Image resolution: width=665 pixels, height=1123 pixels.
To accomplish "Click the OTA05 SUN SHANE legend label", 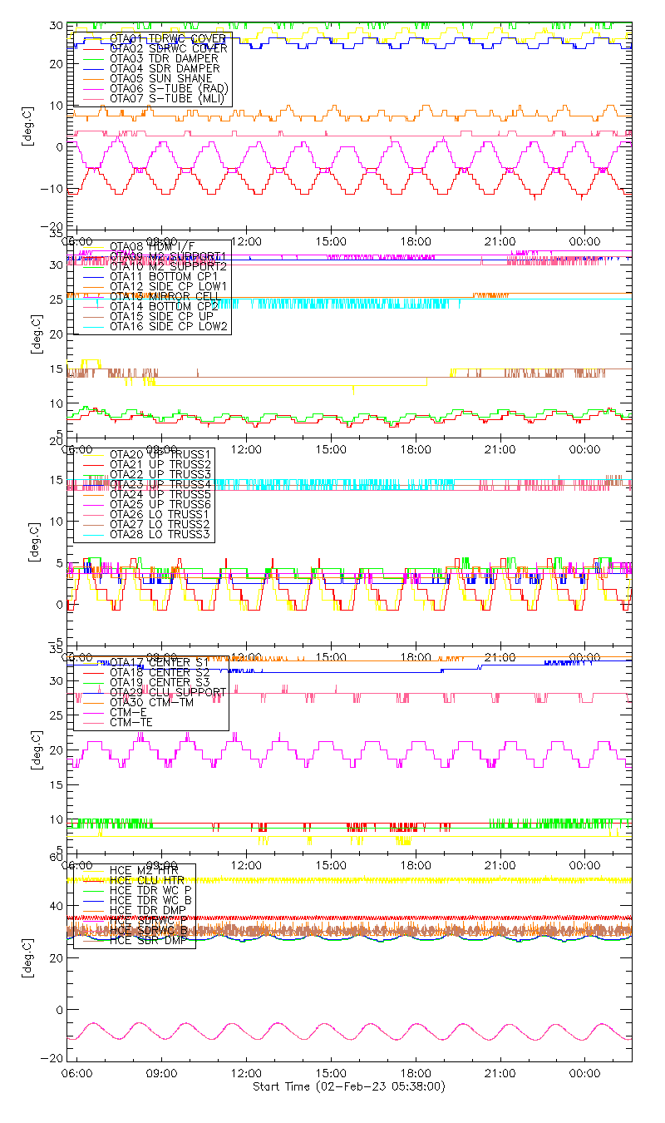I will tap(161, 78).
